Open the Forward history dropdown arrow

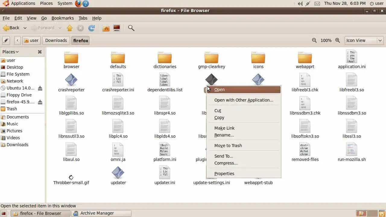[60, 28]
